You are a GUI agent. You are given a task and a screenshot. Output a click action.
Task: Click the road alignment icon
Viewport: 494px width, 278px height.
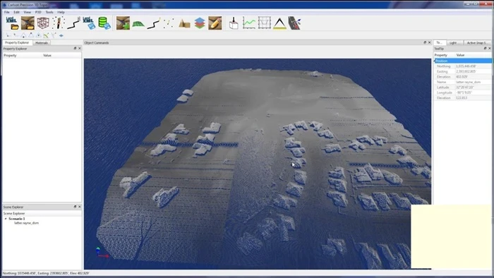click(x=294, y=23)
